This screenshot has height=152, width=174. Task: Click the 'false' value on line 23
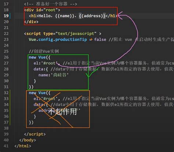100,40
